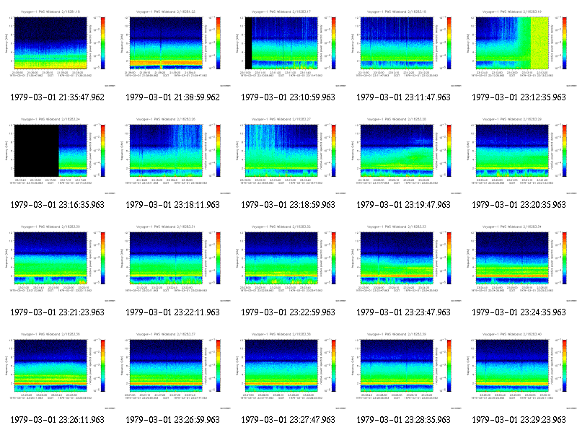The width and height of the screenshot is (577, 430).
Task: Click the caption 1979-03-01 23:19:47.963
Action: (x=403, y=205)
